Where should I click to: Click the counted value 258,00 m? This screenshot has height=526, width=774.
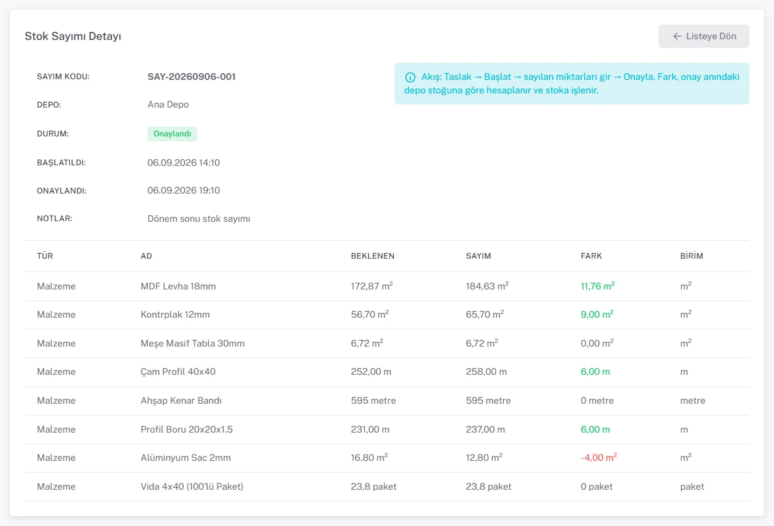pyautogui.click(x=487, y=372)
